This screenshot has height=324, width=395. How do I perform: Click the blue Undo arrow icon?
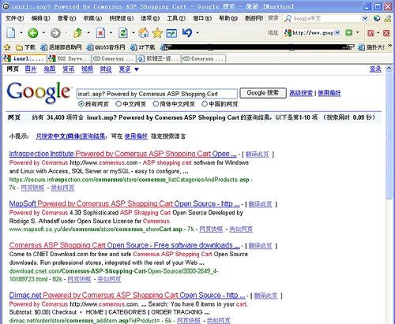(187, 33)
